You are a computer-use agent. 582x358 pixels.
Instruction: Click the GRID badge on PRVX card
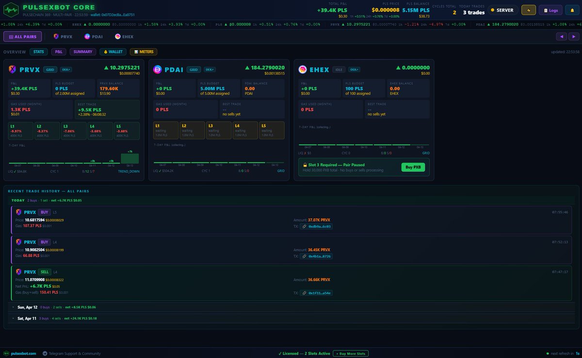[50, 70]
